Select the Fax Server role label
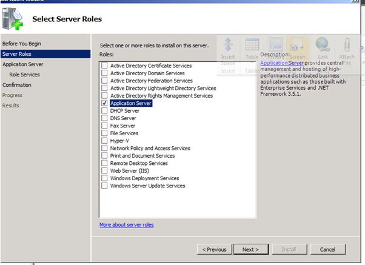 (x=122, y=126)
